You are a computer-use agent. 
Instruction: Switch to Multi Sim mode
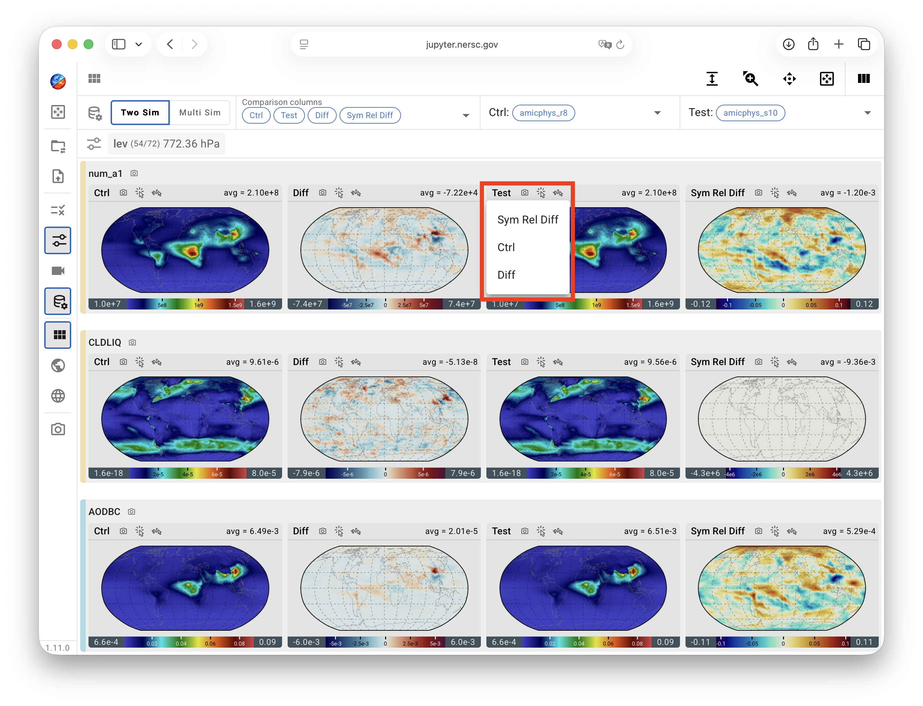[200, 113]
